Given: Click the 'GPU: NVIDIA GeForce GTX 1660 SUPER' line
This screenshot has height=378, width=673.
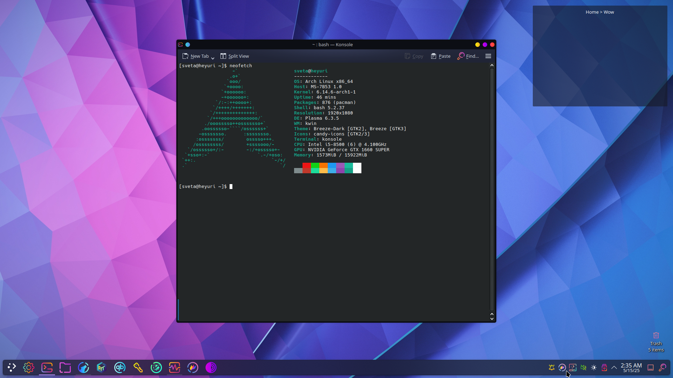Looking at the screenshot, I should 342,150.
